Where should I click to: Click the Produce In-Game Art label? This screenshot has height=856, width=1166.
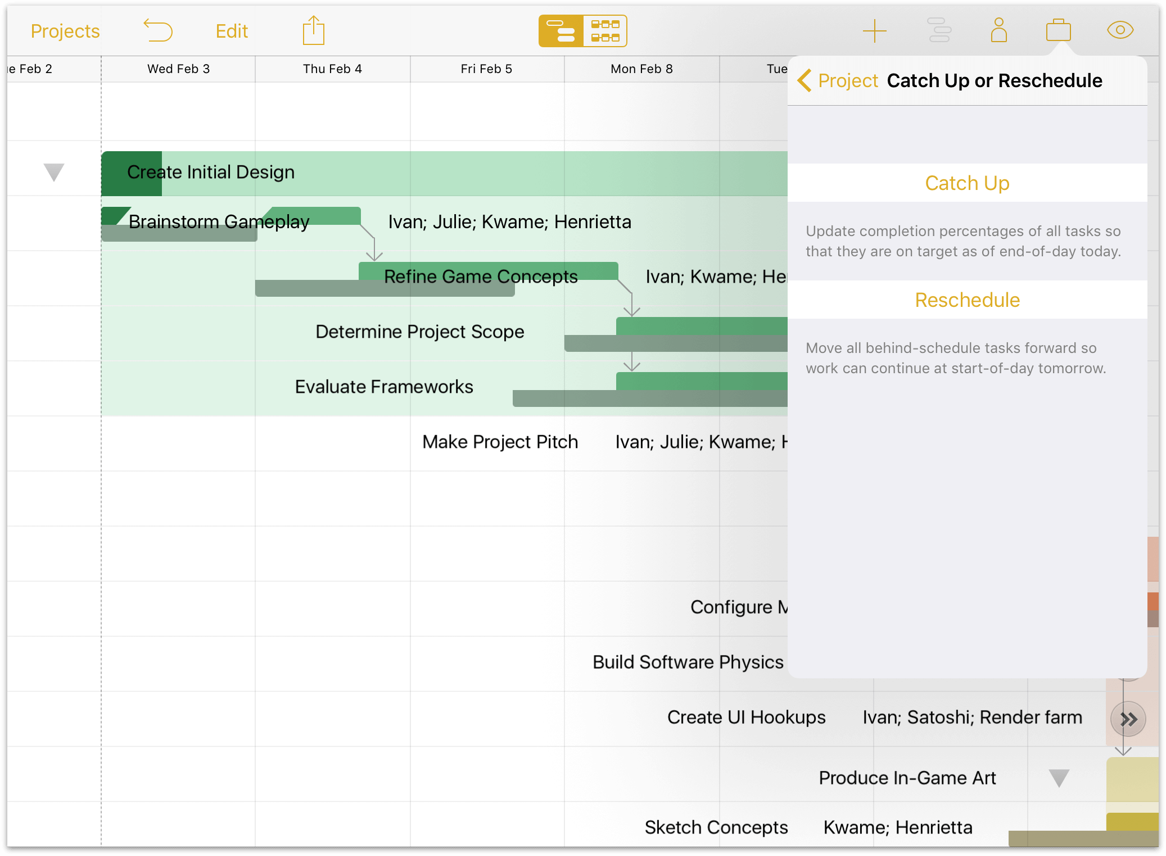pyautogui.click(x=907, y=778)
